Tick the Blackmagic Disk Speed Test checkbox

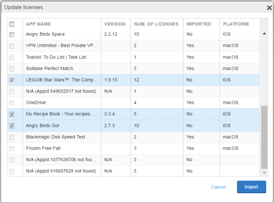(x=12, y=137)
